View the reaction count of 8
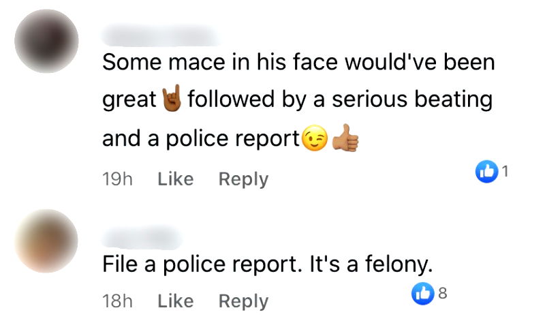 click(x=441, y=294)
